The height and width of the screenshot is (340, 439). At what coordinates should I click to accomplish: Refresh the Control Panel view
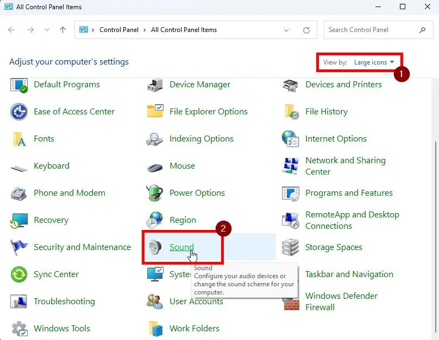click(x=306, y=30)
